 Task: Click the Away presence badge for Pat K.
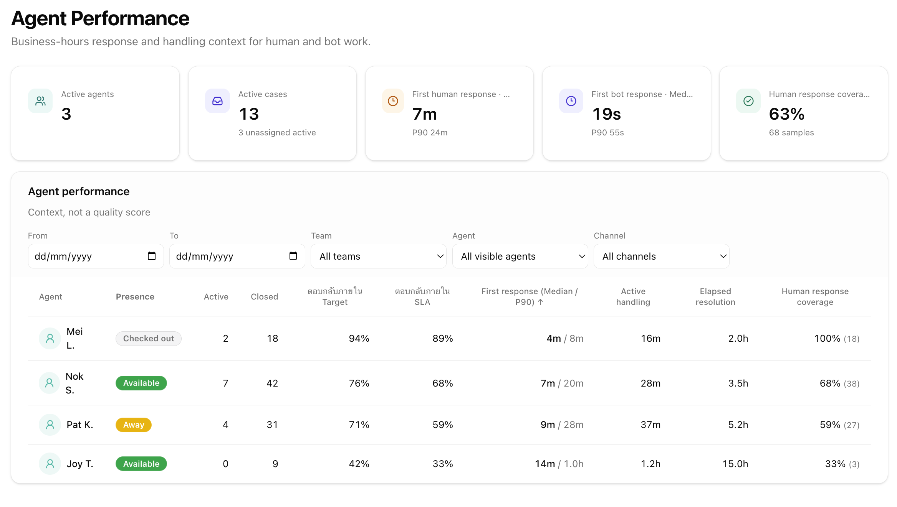134,425
